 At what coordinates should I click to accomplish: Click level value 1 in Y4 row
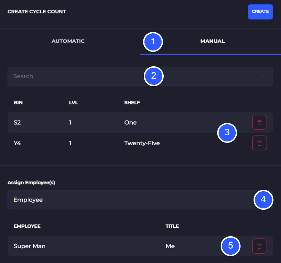pos(70,143)
